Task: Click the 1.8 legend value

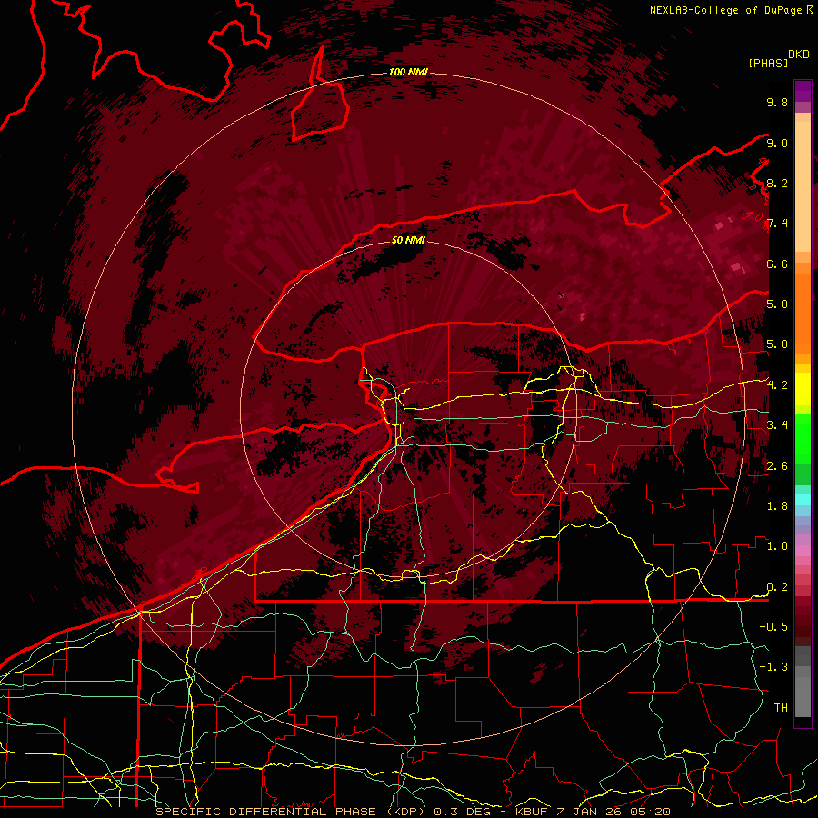Action: point(777,506)
